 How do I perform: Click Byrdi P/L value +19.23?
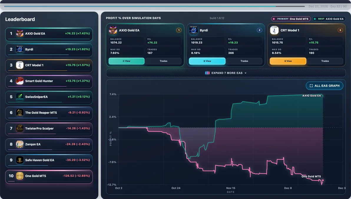click(x=233, y=42)
